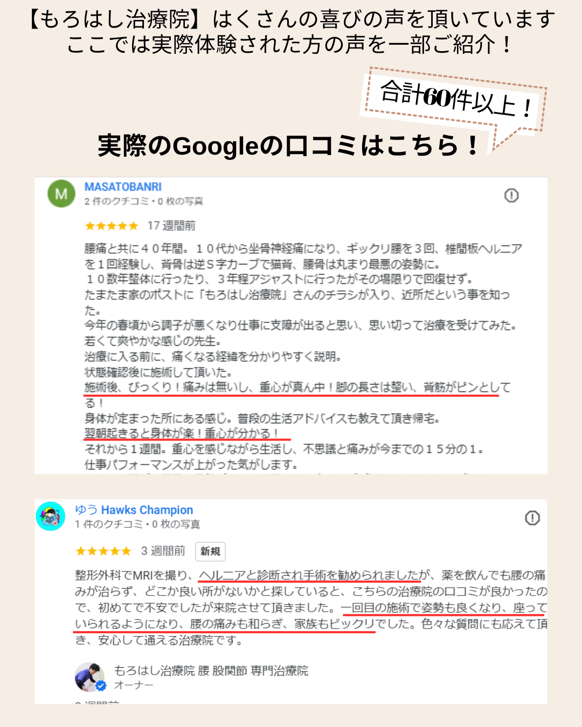
Task: Open report icon on MASATOBANRI review
Action: pos(511,195)
